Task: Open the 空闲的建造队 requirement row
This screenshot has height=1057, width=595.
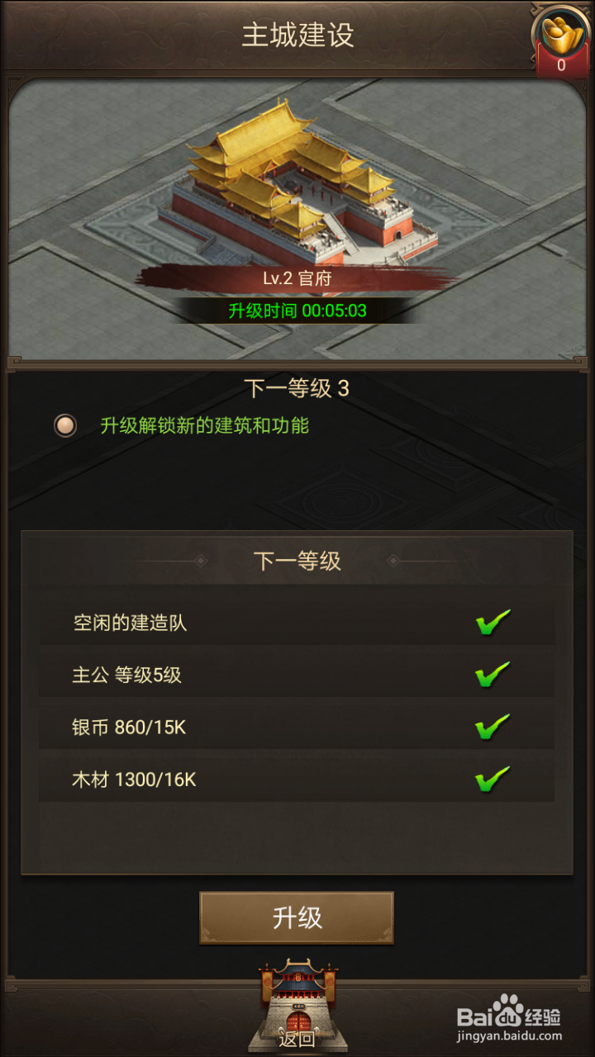Action: point(297,623)
